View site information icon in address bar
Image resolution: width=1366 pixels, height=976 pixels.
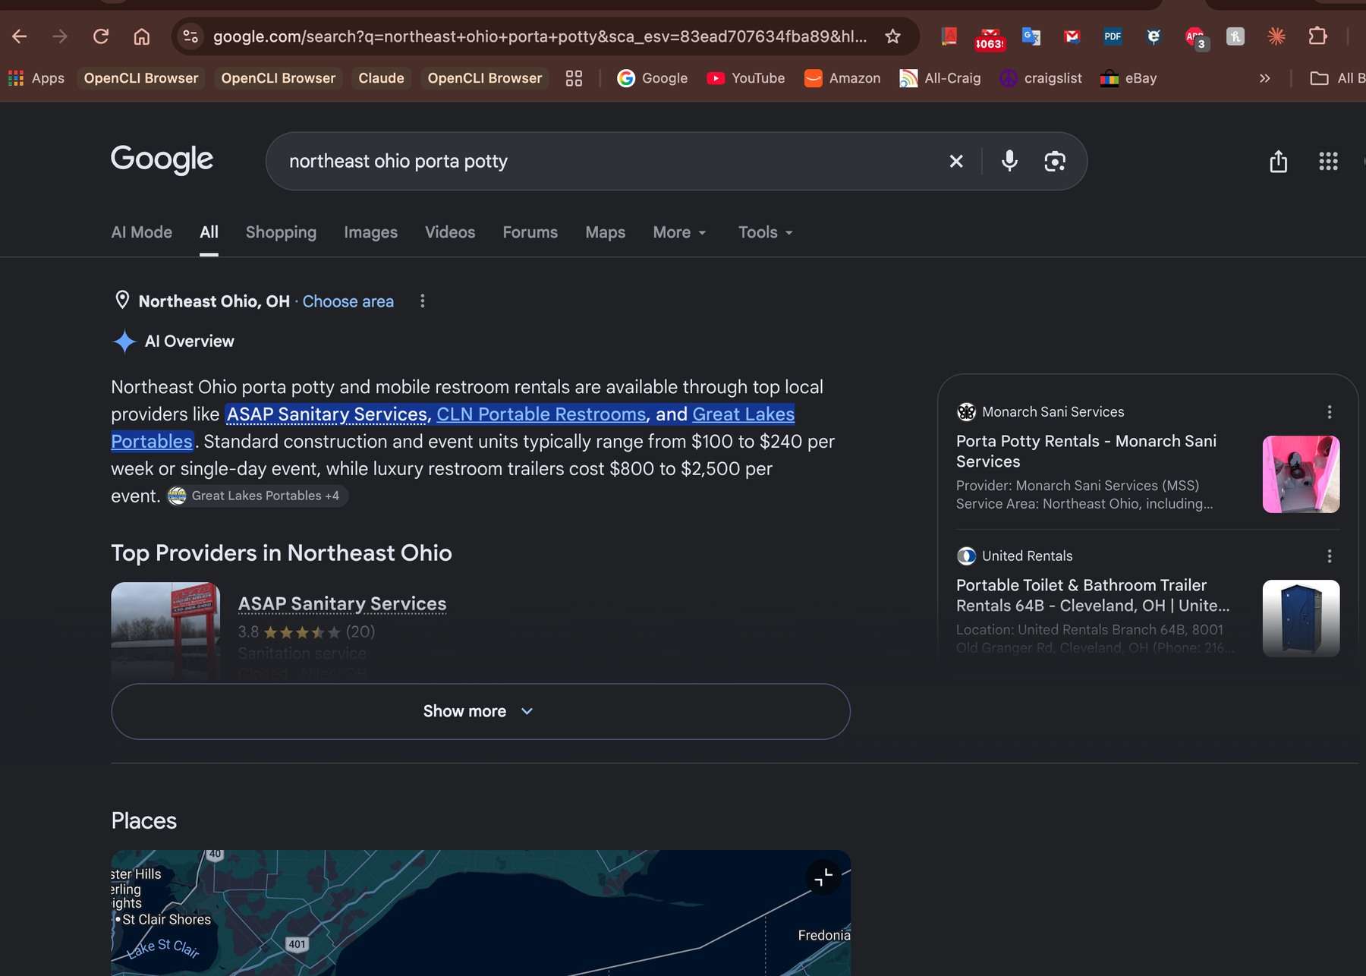[190, 36]
